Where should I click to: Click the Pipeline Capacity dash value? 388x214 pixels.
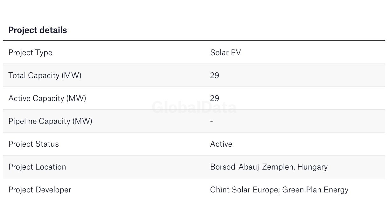(211, 121)
